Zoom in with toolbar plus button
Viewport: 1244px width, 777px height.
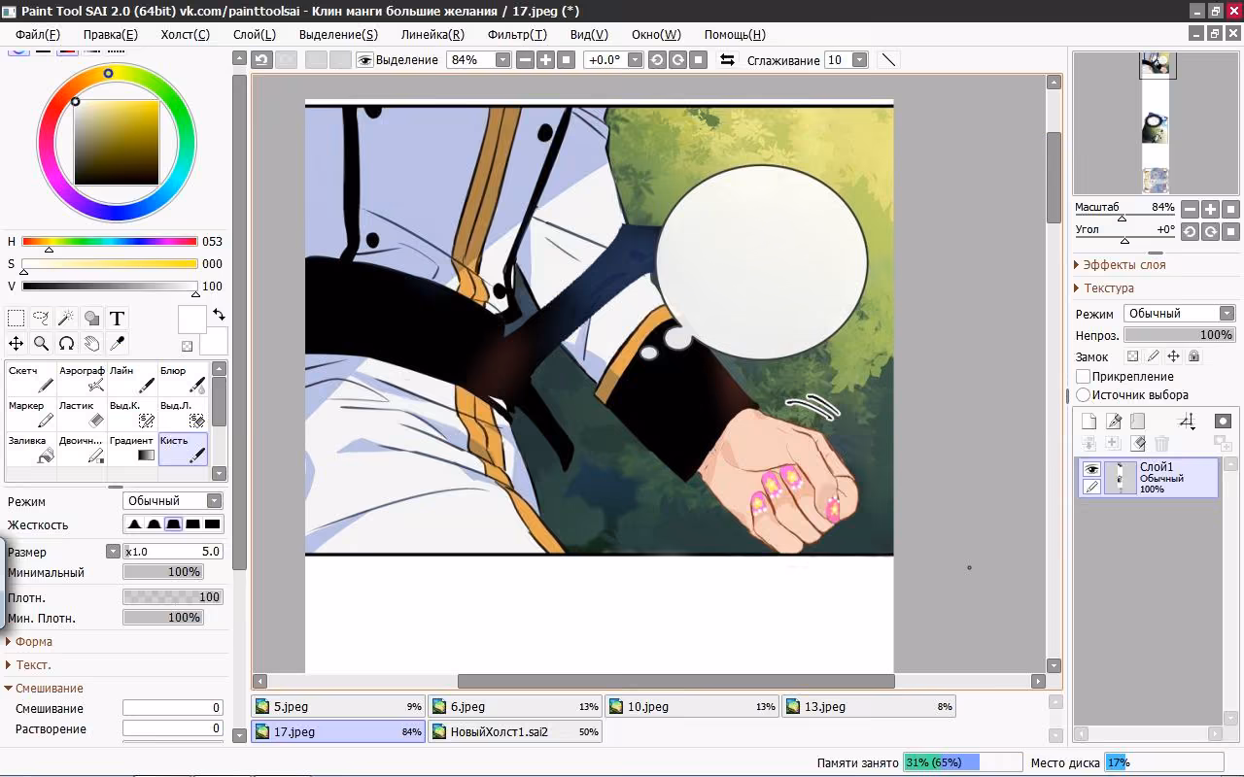pyautogui.click(x=545, y=60)
